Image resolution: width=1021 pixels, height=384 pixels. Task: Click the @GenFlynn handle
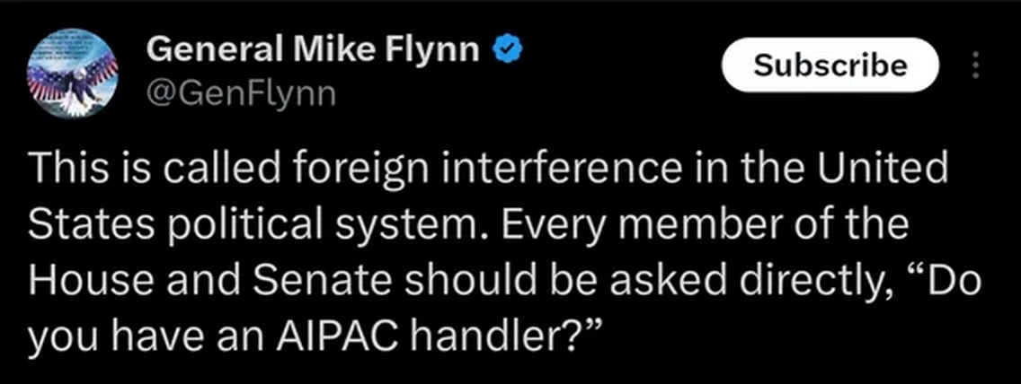pos(240,92)
